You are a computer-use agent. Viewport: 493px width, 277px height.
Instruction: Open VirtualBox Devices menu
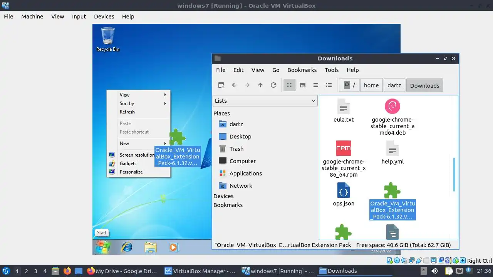(104, 17)
